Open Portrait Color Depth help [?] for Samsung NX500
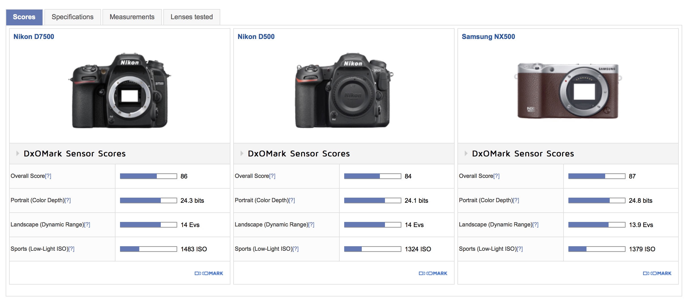The height and width of the screenshot is (301, 685). (516, 200)
